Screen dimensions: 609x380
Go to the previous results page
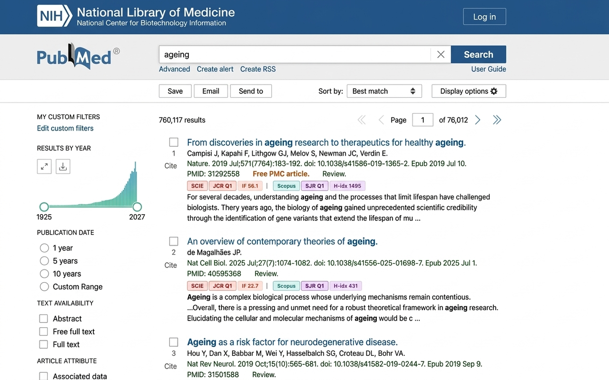point(381,120)
